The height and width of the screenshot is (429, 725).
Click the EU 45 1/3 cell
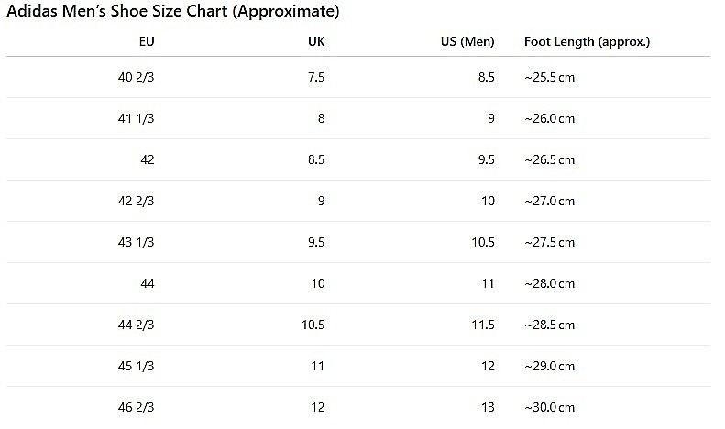[x=137, y=366]
